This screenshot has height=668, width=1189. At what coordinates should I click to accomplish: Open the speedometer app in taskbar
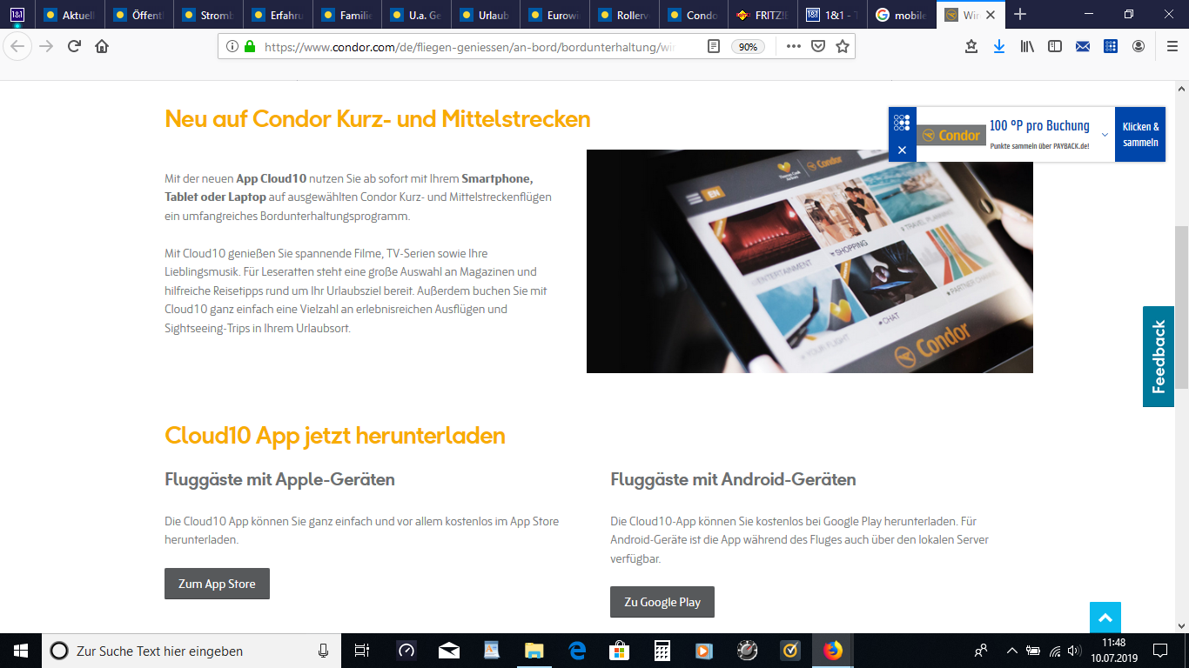[406, 651]
